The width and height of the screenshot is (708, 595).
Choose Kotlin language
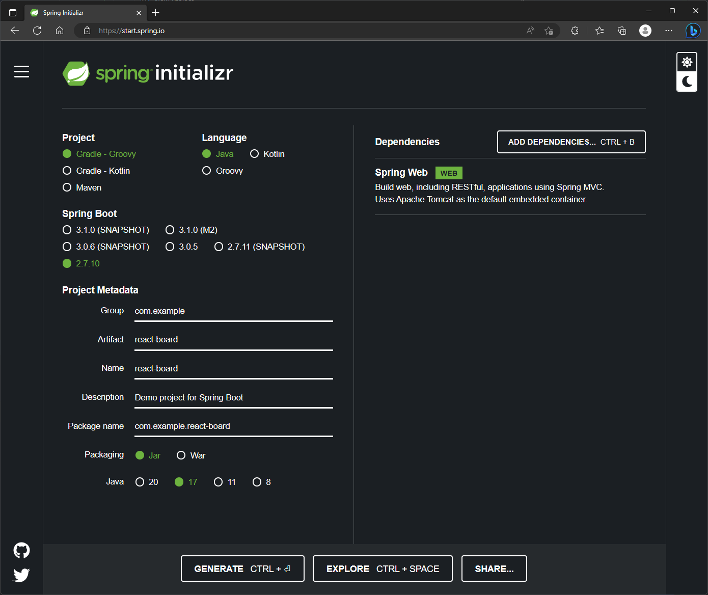tap(267, 154)
